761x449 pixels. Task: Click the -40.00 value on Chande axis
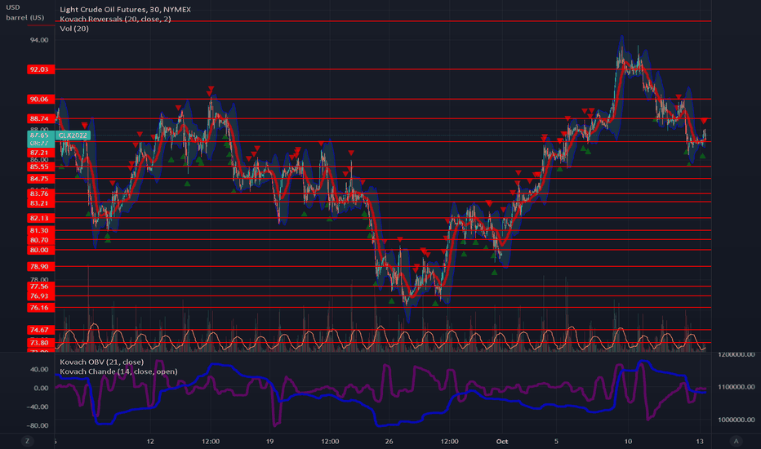[38, 407]
